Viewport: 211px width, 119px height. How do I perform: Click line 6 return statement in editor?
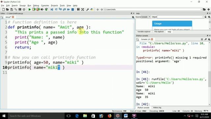click(23, 47)
